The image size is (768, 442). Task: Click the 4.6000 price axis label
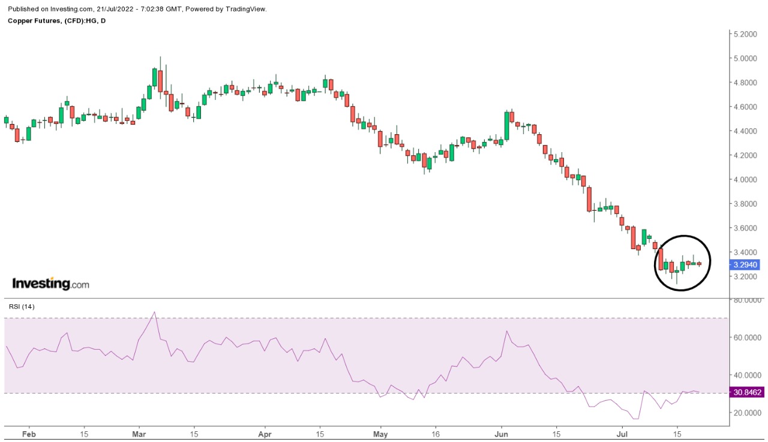pyautogui.click(x=746, y=107)
